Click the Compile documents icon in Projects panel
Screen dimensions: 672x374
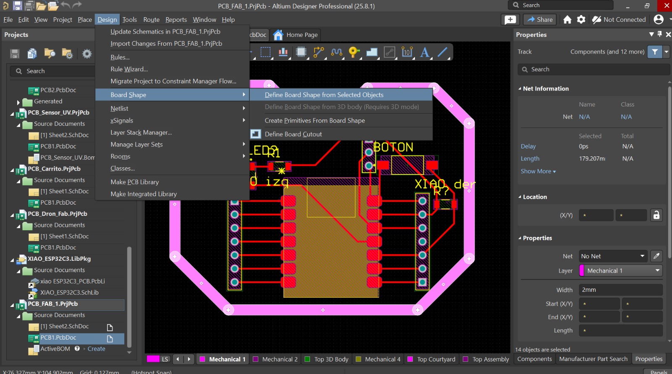pyautogui.click(x=32, y=53)
